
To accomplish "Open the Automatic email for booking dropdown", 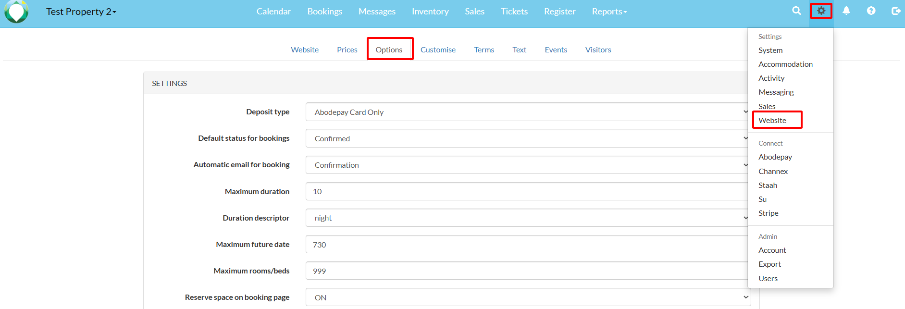I will (x=528, y=165).
